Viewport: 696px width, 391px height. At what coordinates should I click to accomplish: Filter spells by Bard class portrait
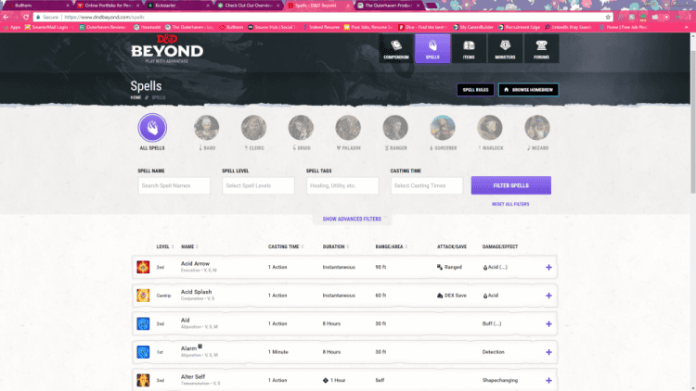click(206, 128)
